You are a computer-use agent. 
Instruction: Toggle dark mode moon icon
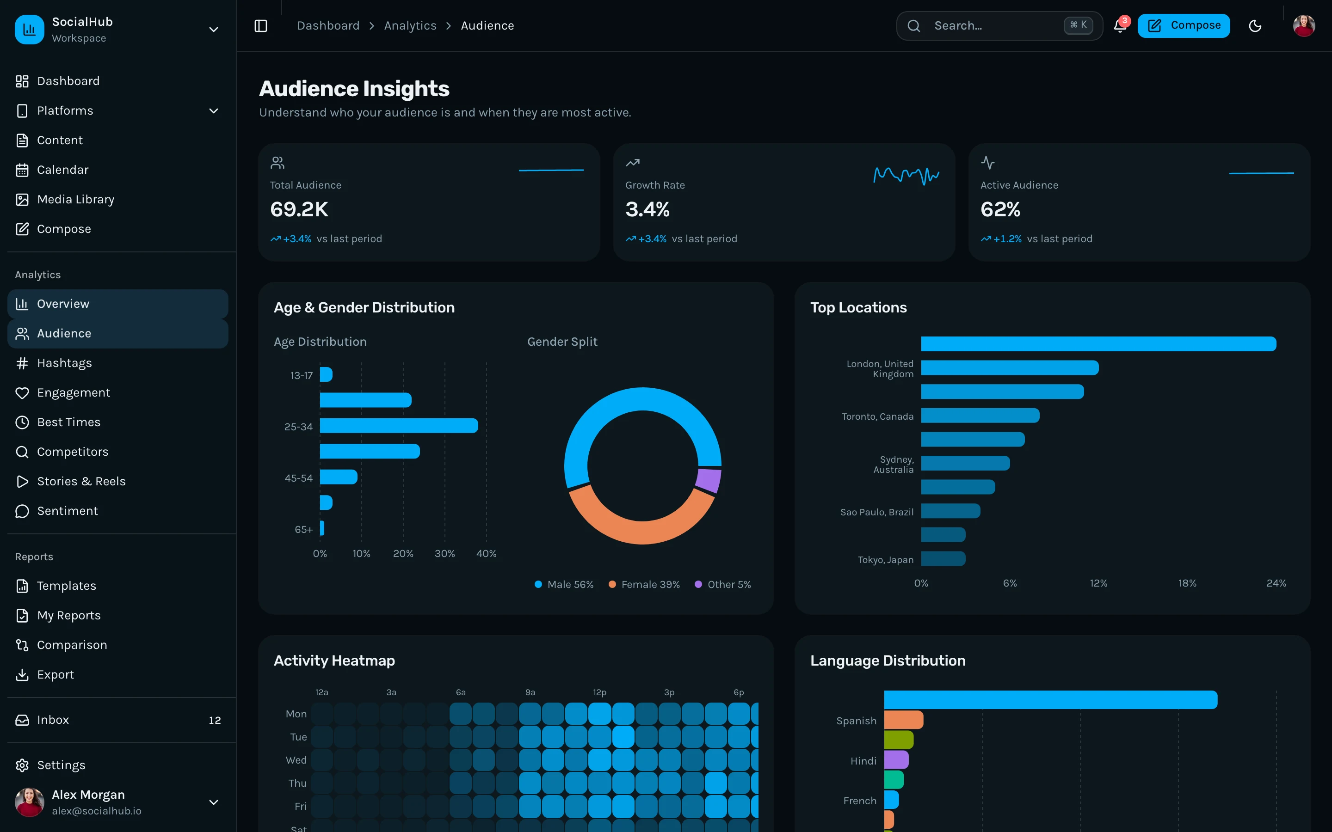coord(1255,26)
